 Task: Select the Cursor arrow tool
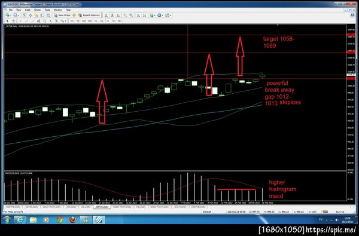coord(7,21)
